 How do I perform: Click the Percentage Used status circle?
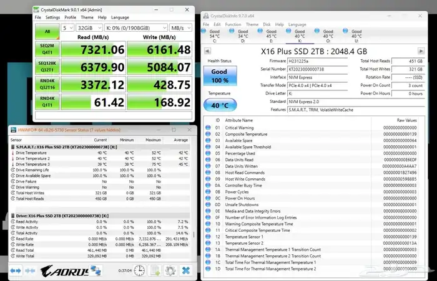tap(208, 153)
